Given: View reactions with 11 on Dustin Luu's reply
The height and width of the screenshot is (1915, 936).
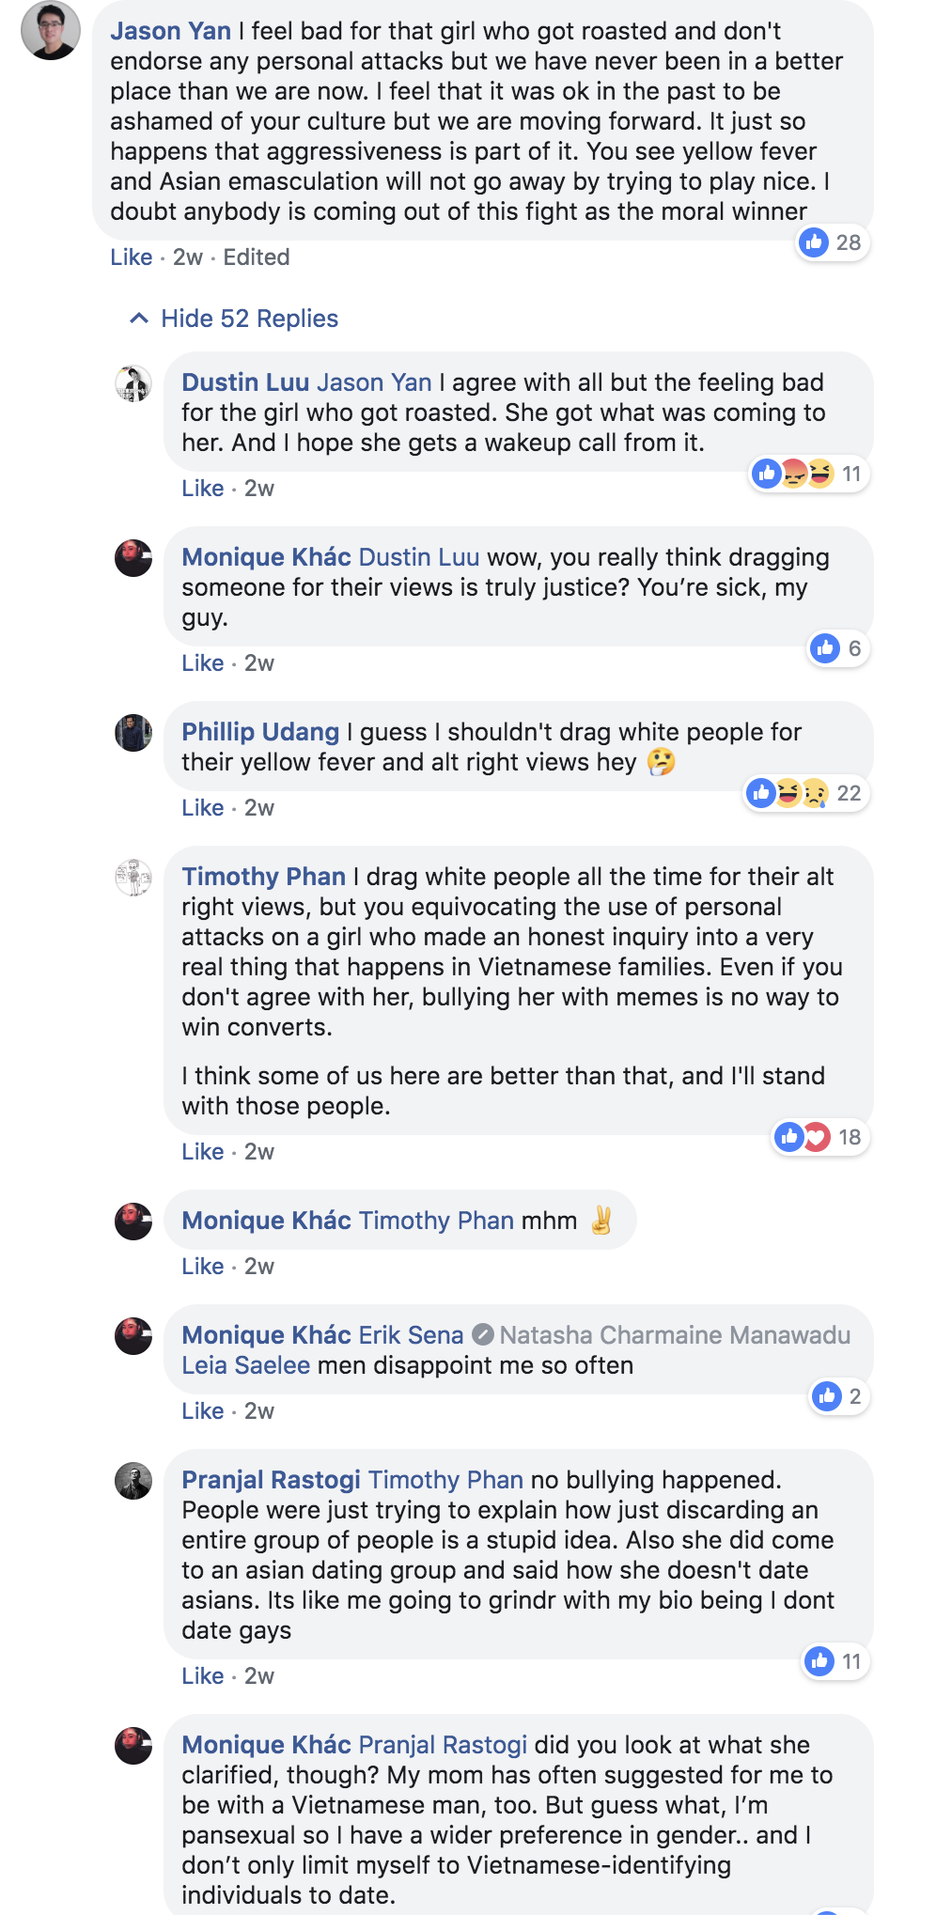Looking at the screenshot, I should pos(808,474).
